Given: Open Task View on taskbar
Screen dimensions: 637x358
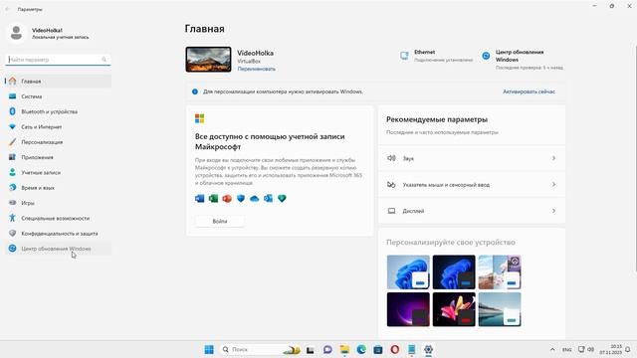Looking at the screenshot, I should 311,349.
